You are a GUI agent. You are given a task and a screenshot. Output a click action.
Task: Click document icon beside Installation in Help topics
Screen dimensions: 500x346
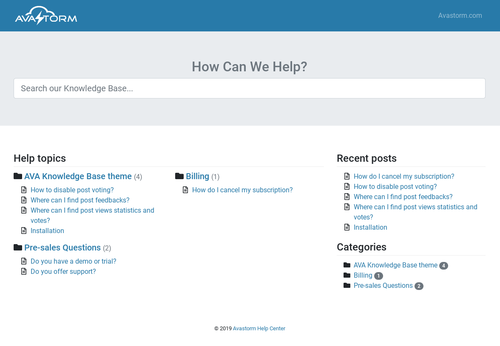(x=24, y=231)
